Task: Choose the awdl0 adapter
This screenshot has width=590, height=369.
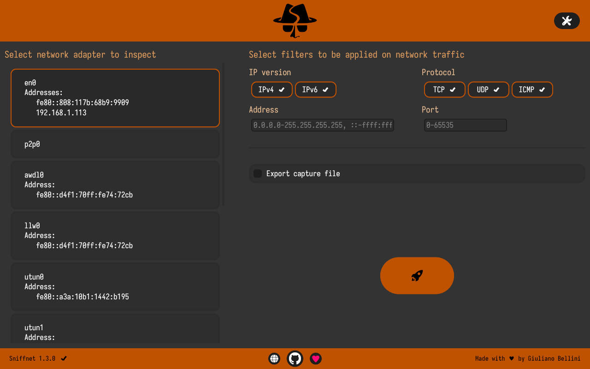Action: click(x=115, y=185)
